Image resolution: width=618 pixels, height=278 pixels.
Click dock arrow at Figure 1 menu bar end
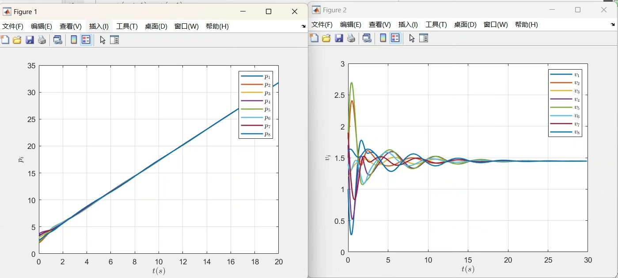tap(303, 26)
